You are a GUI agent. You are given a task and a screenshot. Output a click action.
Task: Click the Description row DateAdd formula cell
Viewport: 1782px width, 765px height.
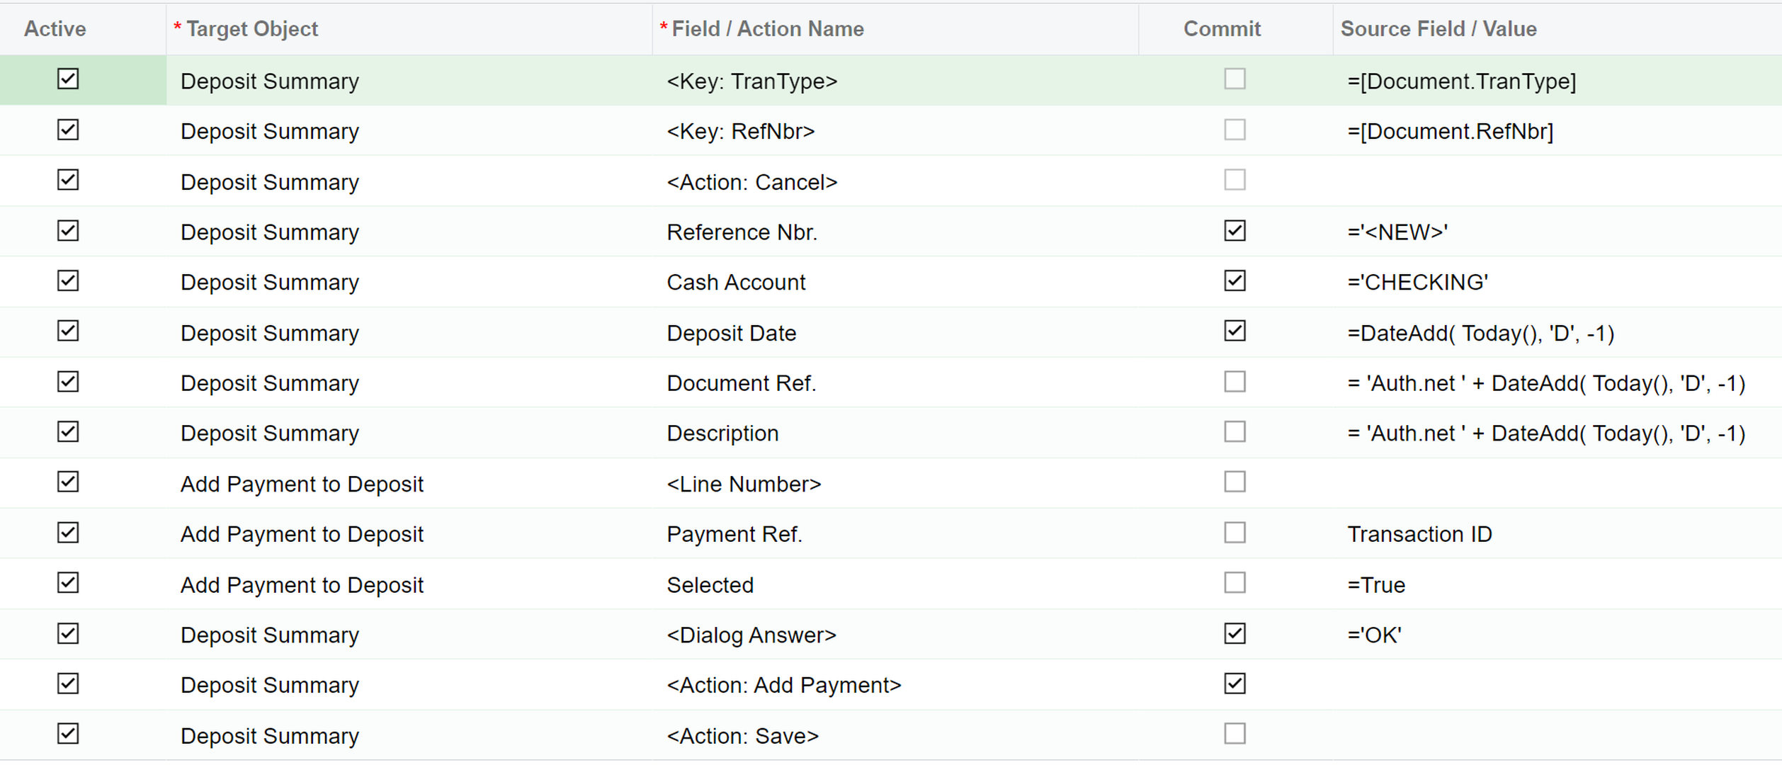(1545, 433)
